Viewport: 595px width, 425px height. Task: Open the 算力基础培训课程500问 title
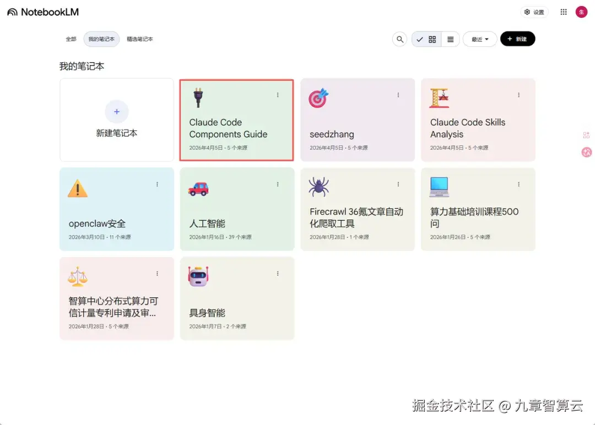(474, 217)
